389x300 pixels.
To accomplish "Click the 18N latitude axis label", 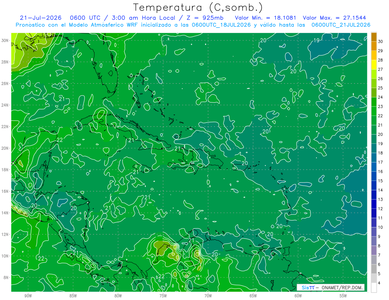I will (5, 170).
